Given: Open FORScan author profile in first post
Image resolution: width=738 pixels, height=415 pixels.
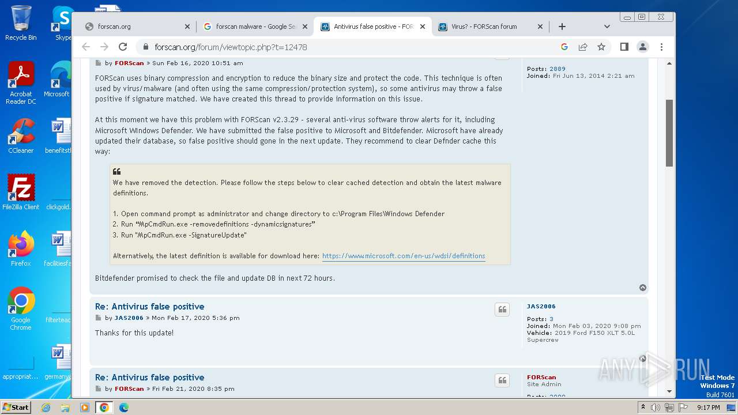Looking at the screenshot, I should (x=129, y=63).
